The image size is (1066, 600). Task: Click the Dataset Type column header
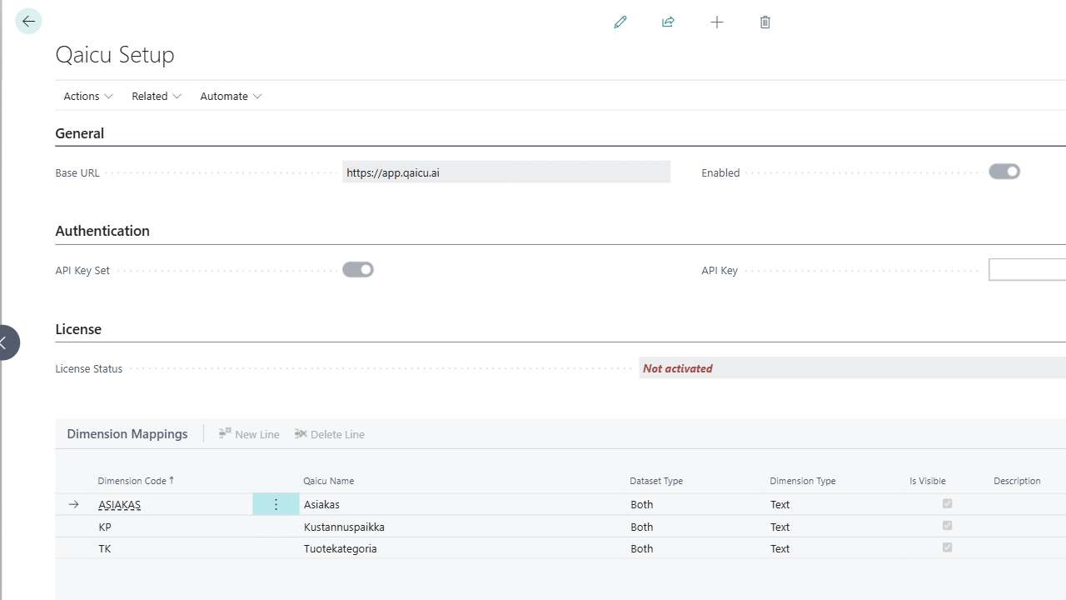(656, 481)
